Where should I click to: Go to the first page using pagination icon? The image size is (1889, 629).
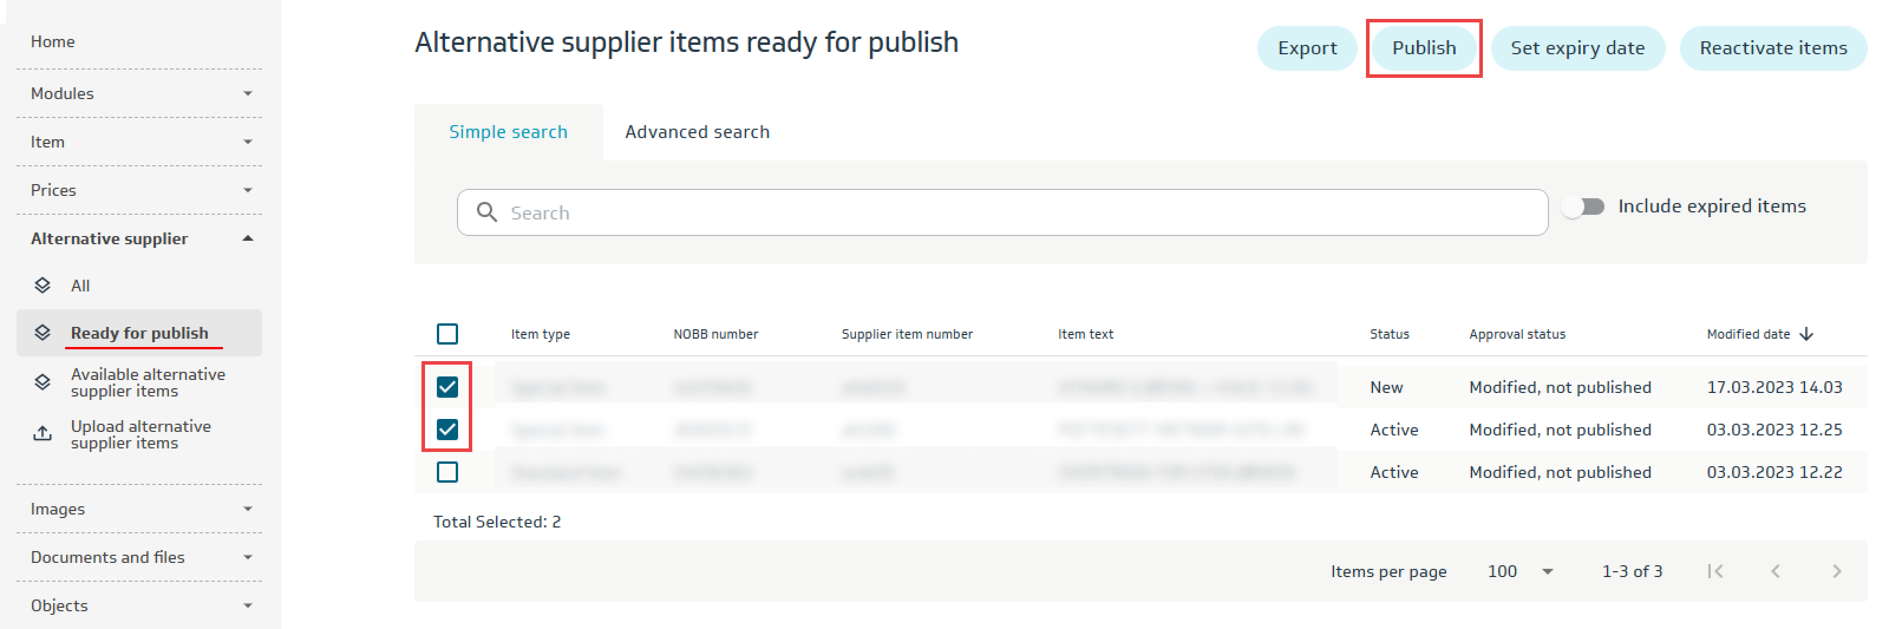pyautogui.click(x=1714, y=571)
